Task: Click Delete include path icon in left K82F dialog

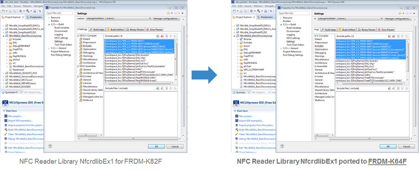Action: tap(162, 36)
